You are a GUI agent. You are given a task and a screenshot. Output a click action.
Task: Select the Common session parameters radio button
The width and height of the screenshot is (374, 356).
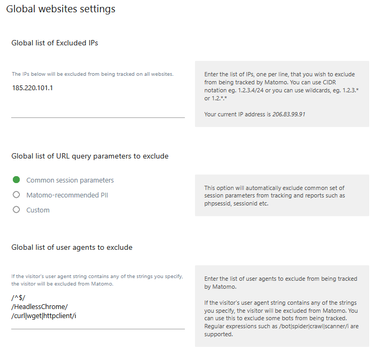(16, 180)
